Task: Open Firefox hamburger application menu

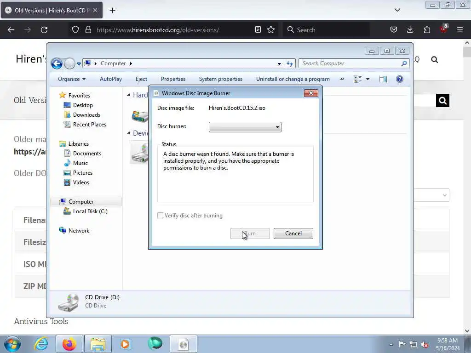Action: (x=460, y=29)
